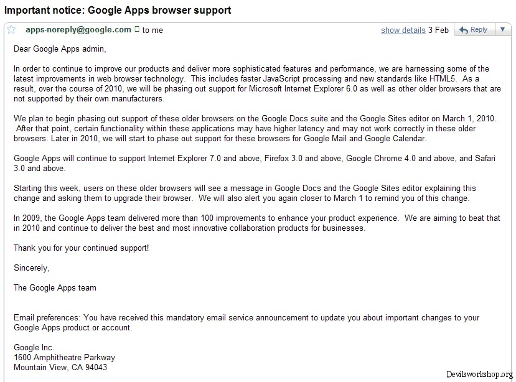Open the show details link
Image resolution: width=516 pixels, height=382 pixels.
tap(403, 30)
